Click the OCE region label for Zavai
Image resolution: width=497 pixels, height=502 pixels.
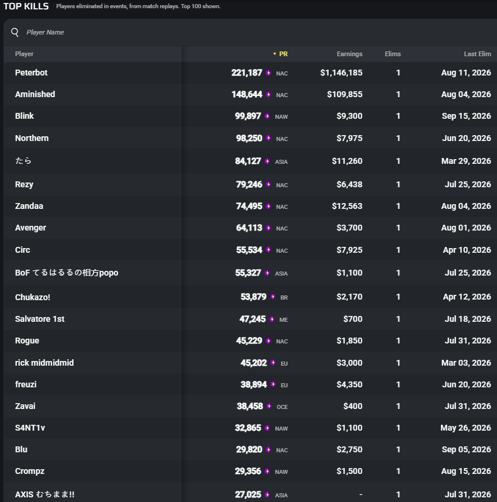tap(282, 407)
